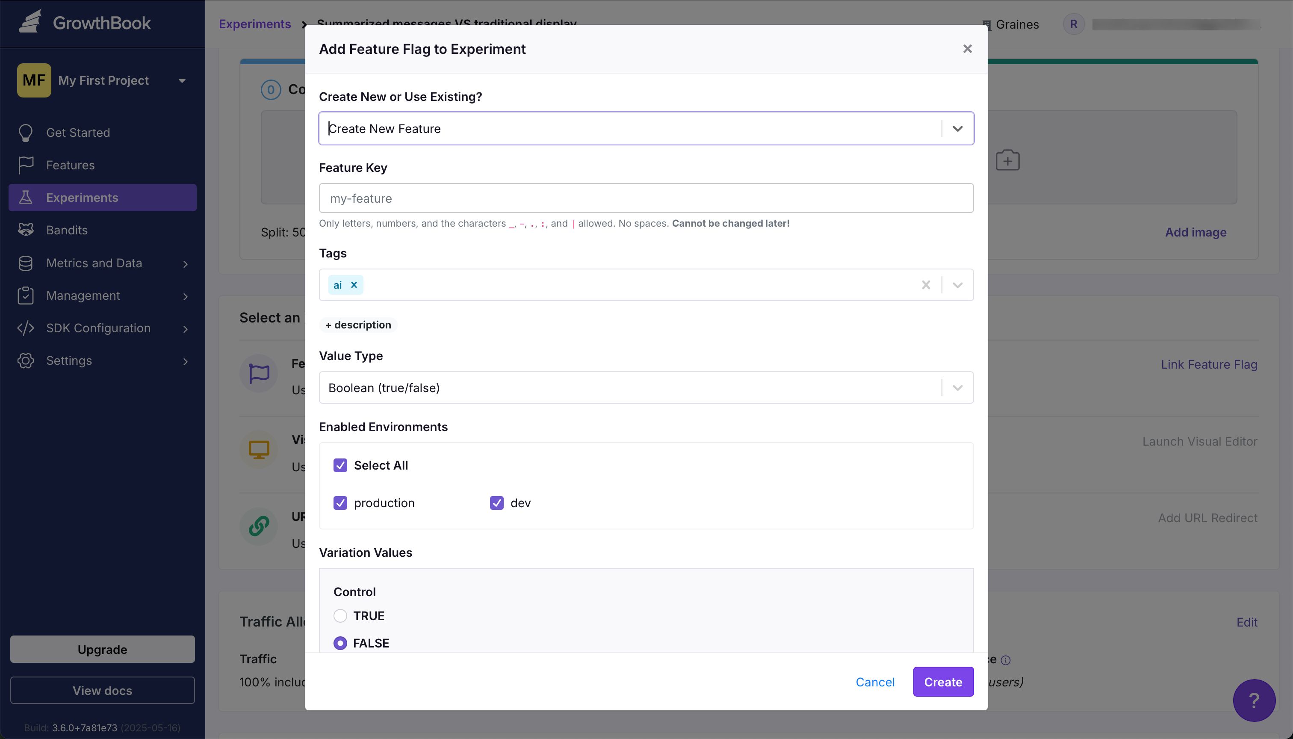This screenshot has height=739, width=1293.
Task: Click the Get Started lightbulb icon
Action: pyautogui.click(x=25, y=133)
